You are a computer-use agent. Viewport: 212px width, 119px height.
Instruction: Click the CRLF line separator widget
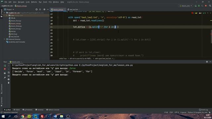tap(171, 112)
